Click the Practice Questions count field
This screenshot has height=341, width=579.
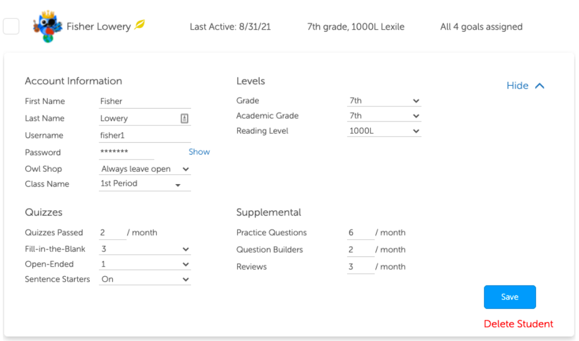[360, 232]
